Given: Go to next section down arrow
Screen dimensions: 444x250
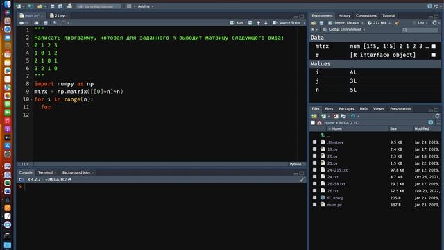Looking at the screenshot, I should tap(266, 23).
